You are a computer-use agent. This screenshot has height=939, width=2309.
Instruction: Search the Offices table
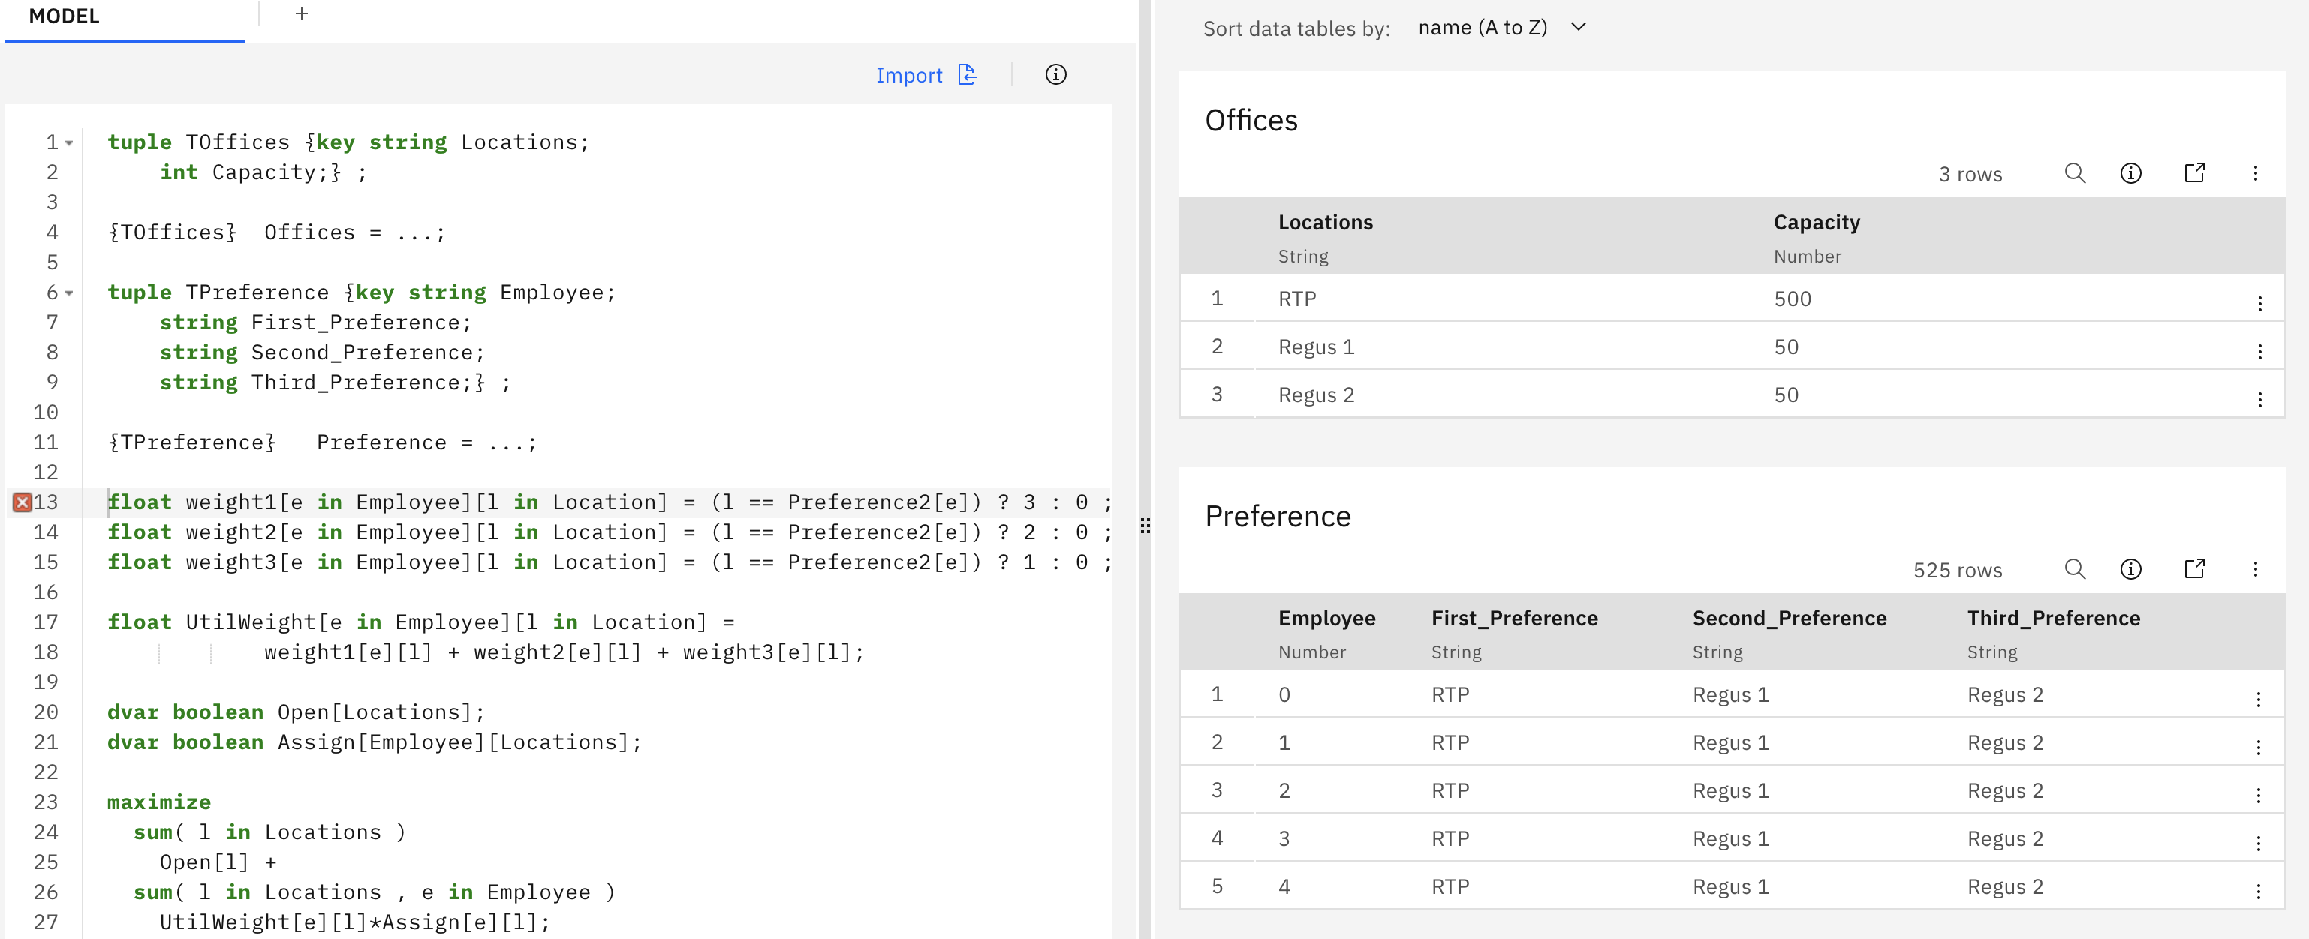[x=2074, y=173]
